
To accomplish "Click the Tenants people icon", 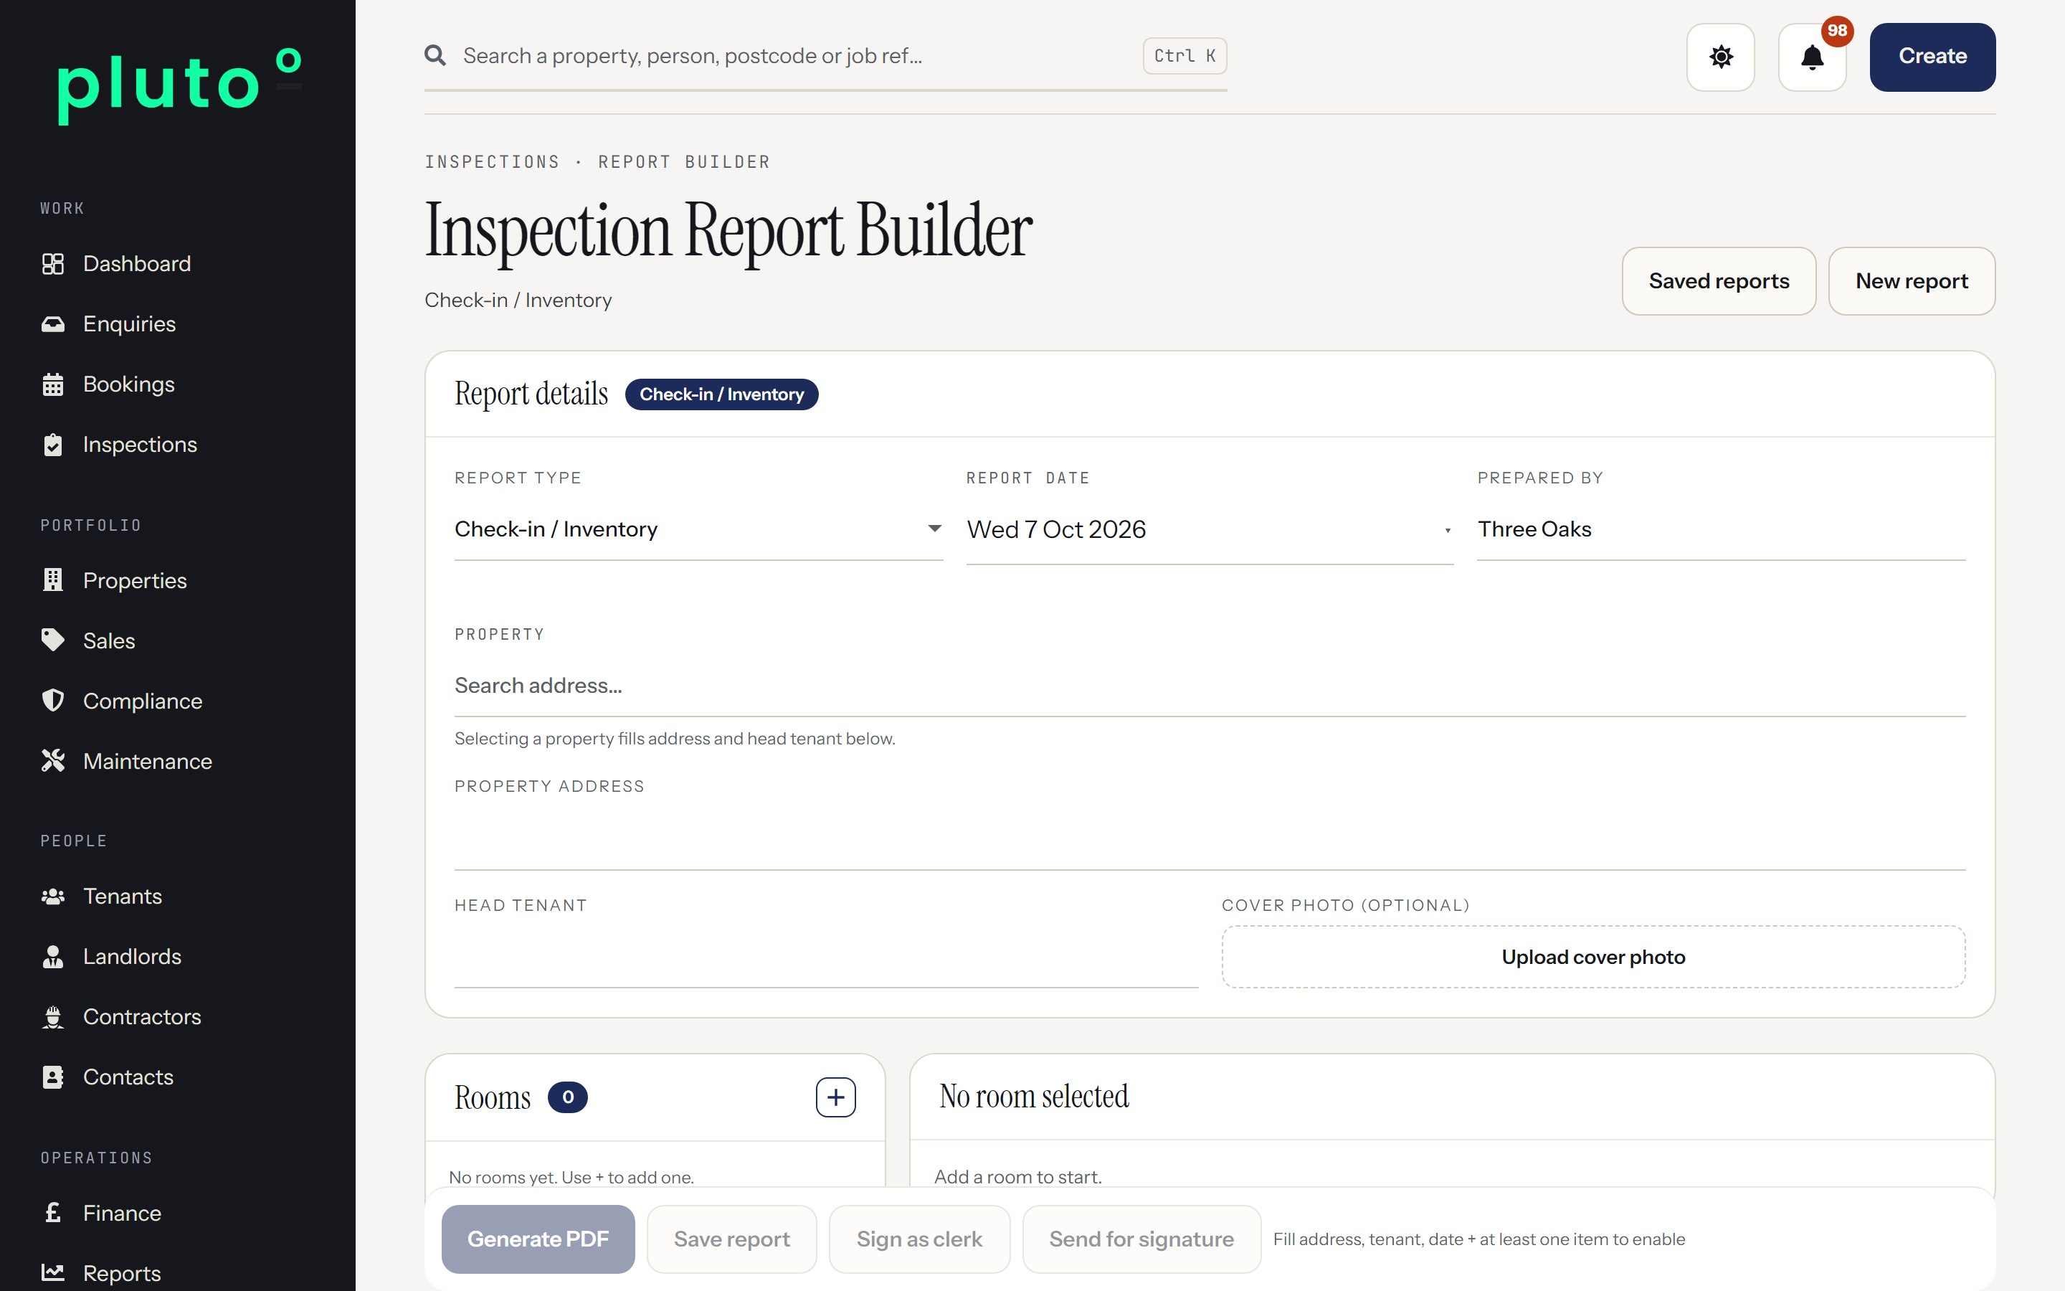I will tap(53, 897).
